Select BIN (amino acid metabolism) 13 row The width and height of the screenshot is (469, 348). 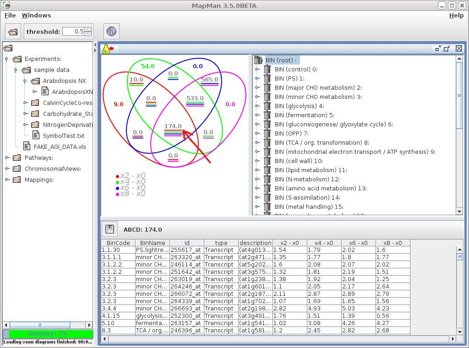click(321, 188)
